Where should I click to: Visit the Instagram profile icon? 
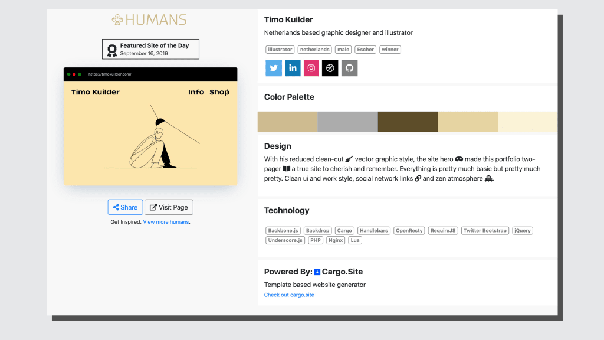pyautogui.click(x=311, y=68)
